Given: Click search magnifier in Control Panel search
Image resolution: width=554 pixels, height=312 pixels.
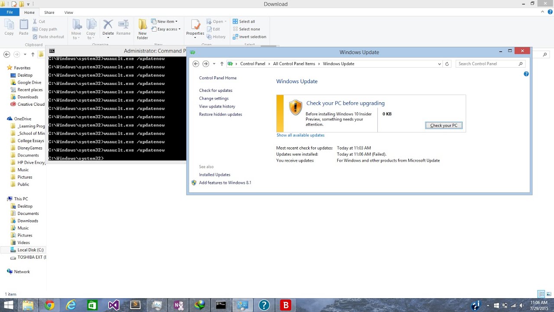Looking at the screenshot, I should [x=521, y=64].
